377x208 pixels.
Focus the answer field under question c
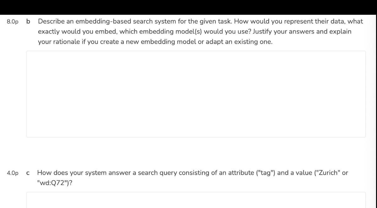(196, 200)
